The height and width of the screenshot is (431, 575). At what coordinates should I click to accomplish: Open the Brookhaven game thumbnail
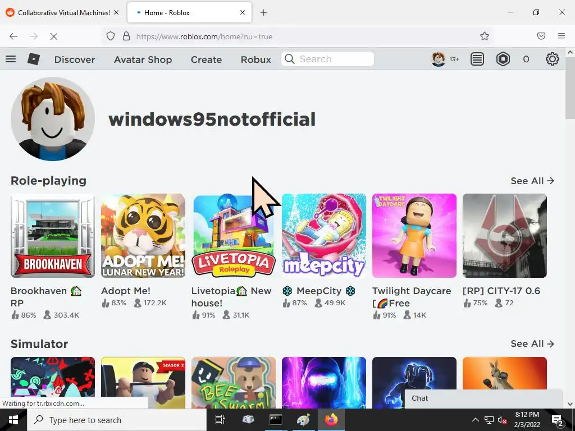53,236
